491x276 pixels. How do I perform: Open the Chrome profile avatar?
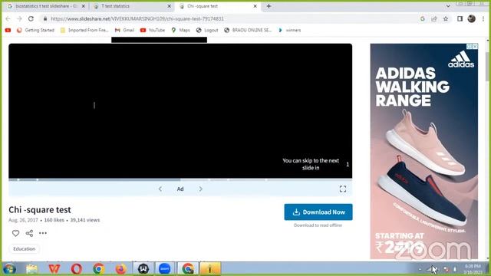point(472,18)
